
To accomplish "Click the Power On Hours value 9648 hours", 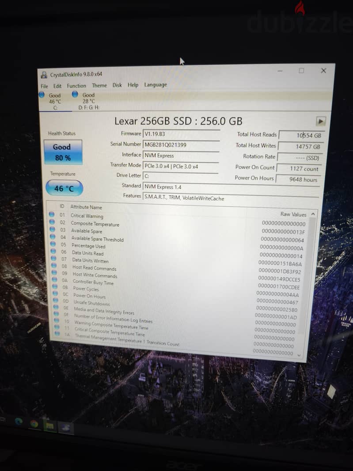I will point(298,180).
